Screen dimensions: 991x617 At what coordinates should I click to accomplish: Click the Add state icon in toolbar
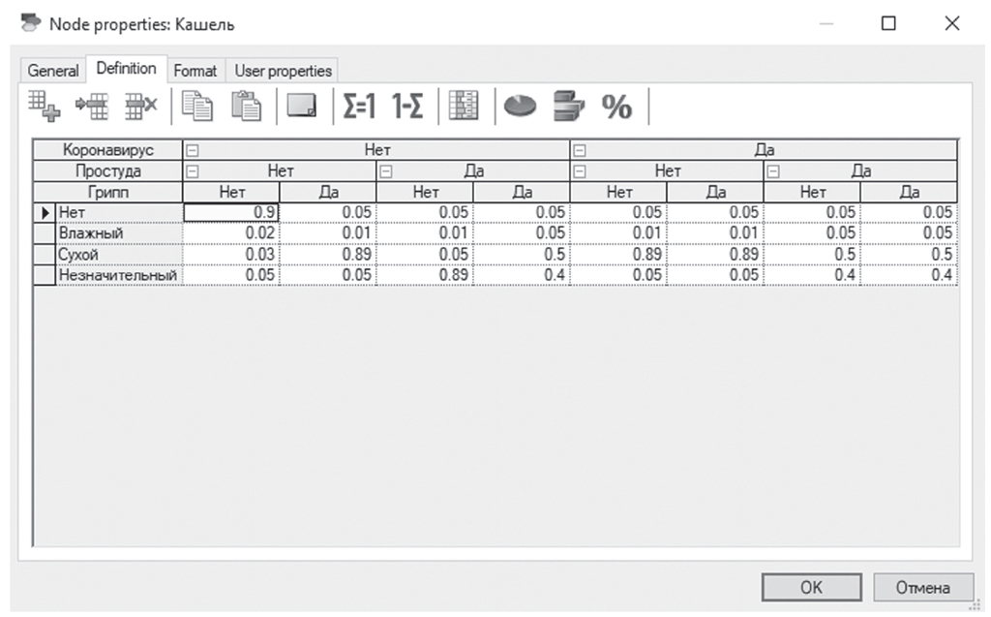(44, 106)
